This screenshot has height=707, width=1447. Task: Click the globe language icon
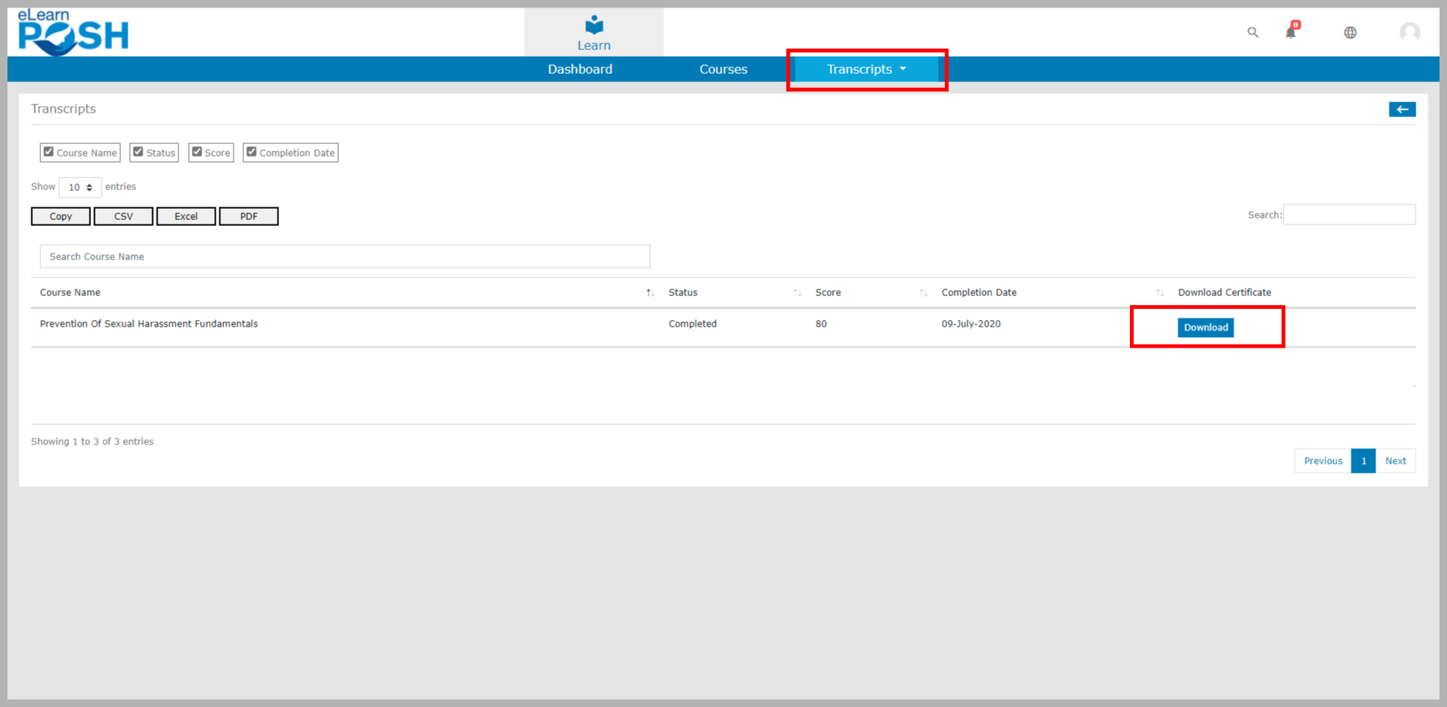click(x=1350, y=32)
